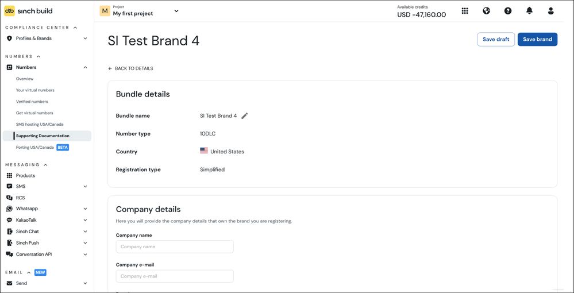Go back via BACK TO DETAILS link

point(130,68)
